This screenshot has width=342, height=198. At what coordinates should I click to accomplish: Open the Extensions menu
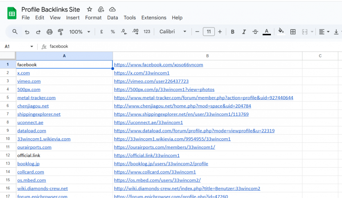click(154, 18)
